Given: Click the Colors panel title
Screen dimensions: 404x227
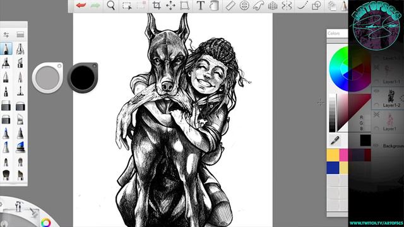Looking at the screenshot, I should tap(334, 33).
